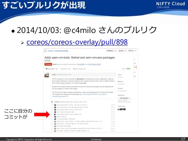Click the Graphs icon in the right sidebar
The height and width of the screenshot is (141, 188).
tap(135, 76)
